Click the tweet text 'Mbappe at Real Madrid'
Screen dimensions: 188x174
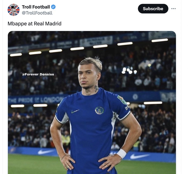tap(34, 24)
